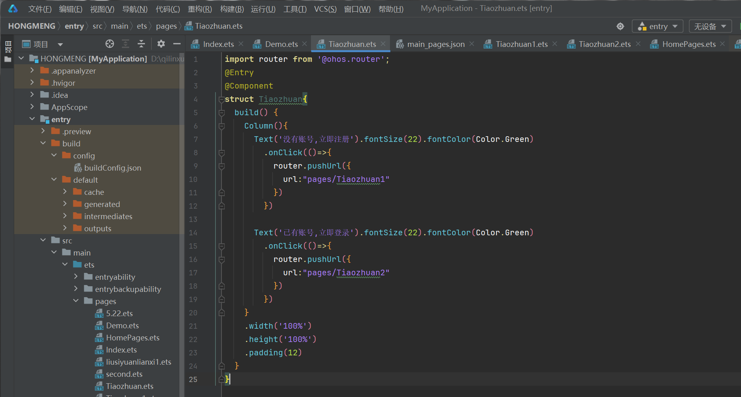This screenshot has height=397, width=741.
Task: Close the Tiaozhuan1.ets tab
Action: [555, 44]
